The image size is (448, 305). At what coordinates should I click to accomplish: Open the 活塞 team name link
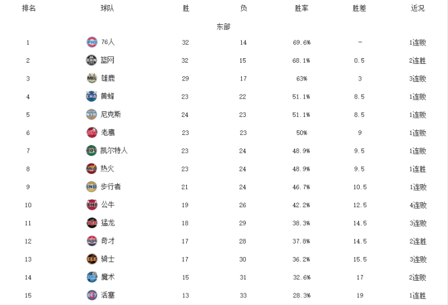[x=108, y=295]
